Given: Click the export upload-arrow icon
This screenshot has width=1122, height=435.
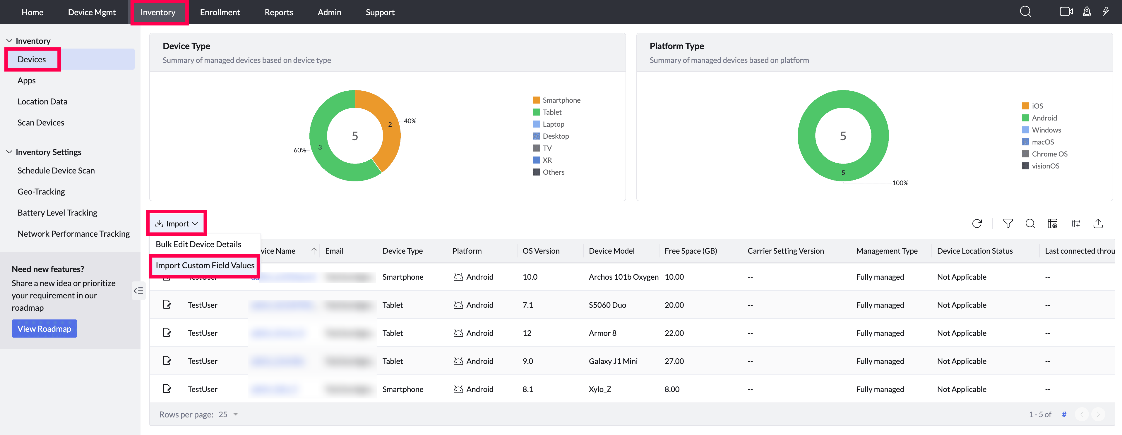Looking at the screenshot, I should coord(1098,224).
